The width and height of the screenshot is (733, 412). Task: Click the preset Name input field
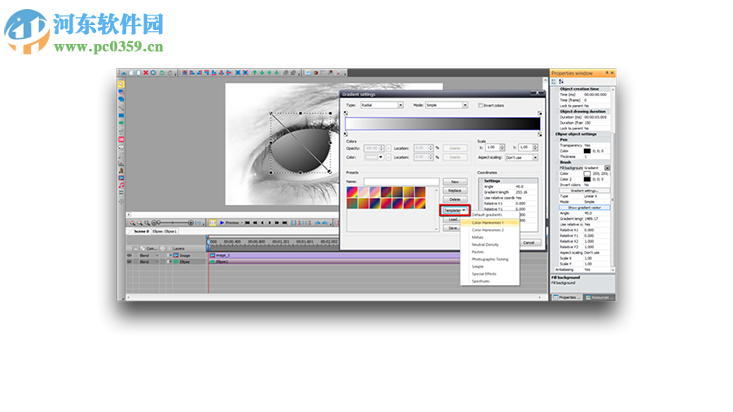(x=401, y=182)
